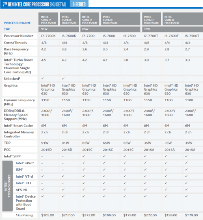Click the Intel Turbo Boost Technology row label
203x220 pixels.
click(x=18, y=66)
